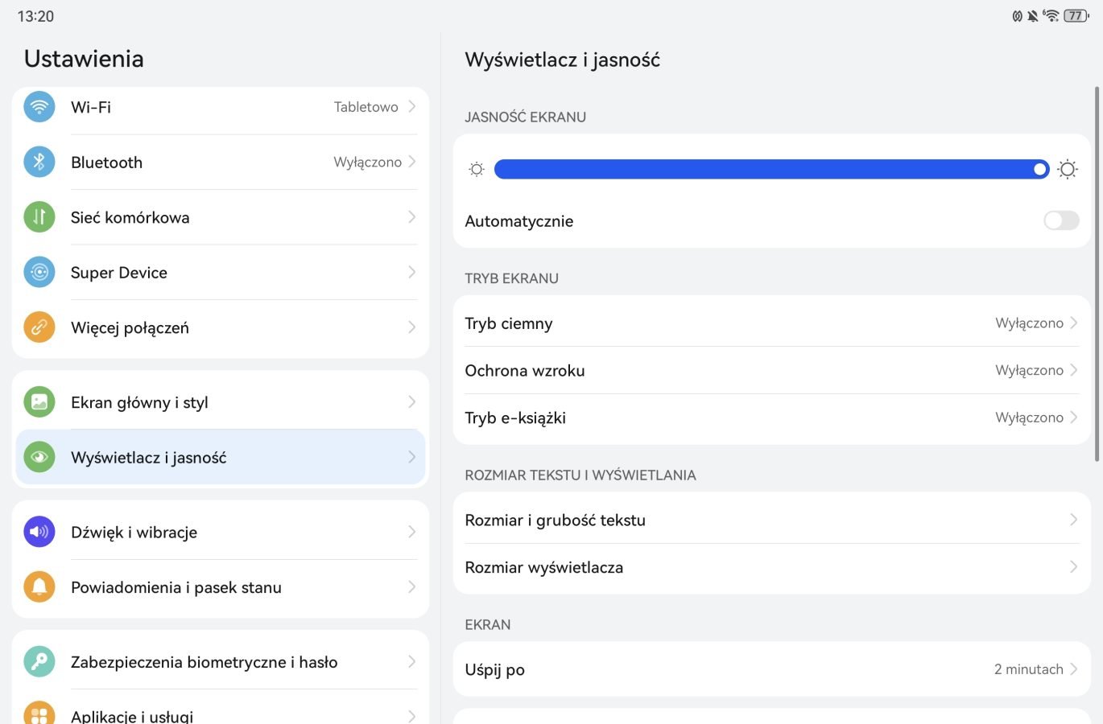The width and height of the screenshot is (1103, 724).
Task: Tap the bell icon for Powiadomienia
Action: point(39,587)
